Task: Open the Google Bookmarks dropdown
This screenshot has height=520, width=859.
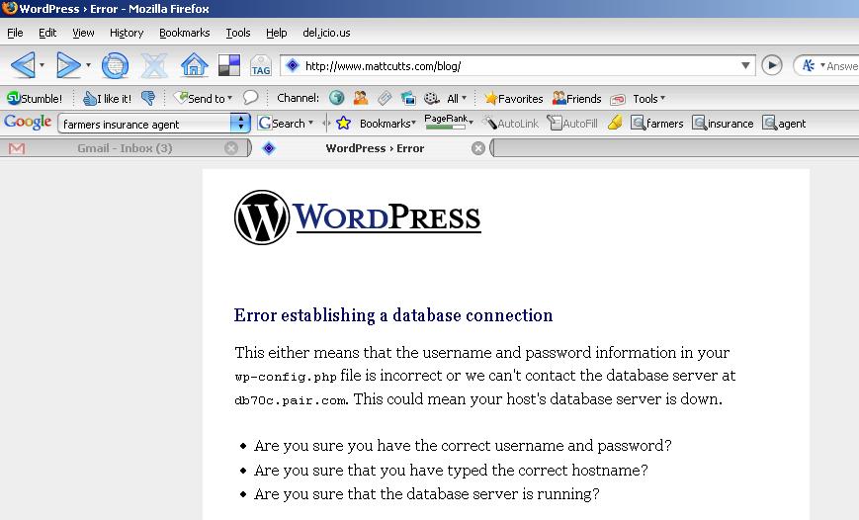Action: [387, 124]
